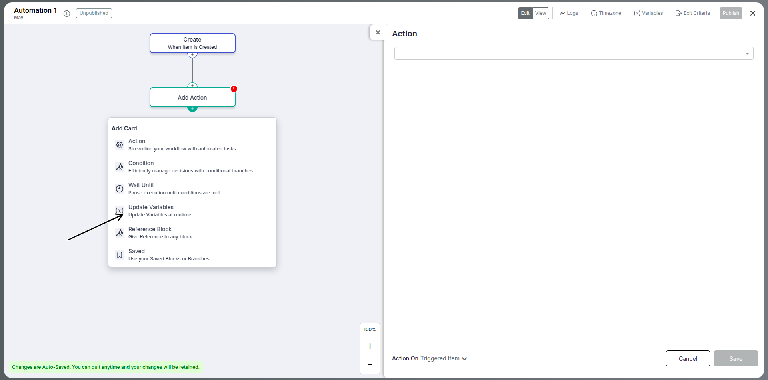Screen dimensions: 768x380
Task: Click the auto-saved changes notification
Action: tap(106, 367)
